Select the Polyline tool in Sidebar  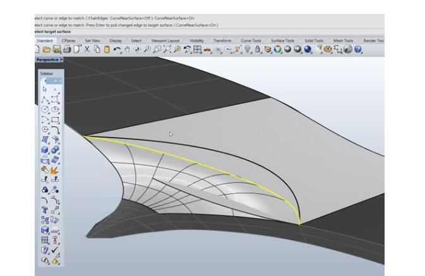point(45,100)
